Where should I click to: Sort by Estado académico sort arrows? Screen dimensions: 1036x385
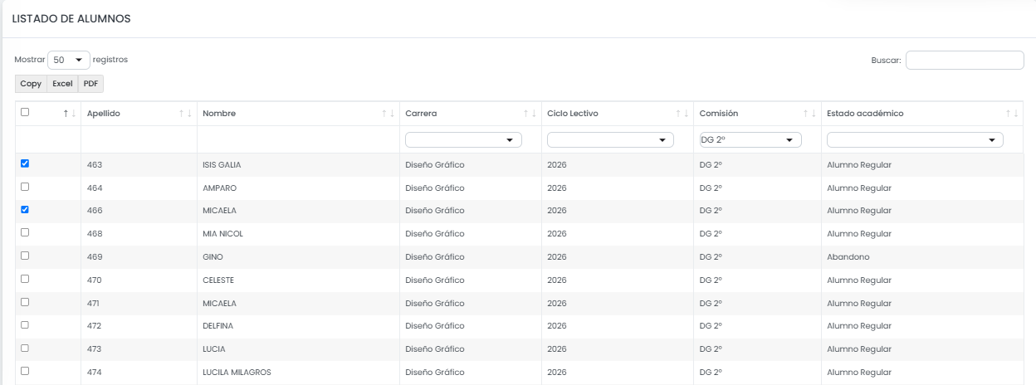pos(1012,114)
